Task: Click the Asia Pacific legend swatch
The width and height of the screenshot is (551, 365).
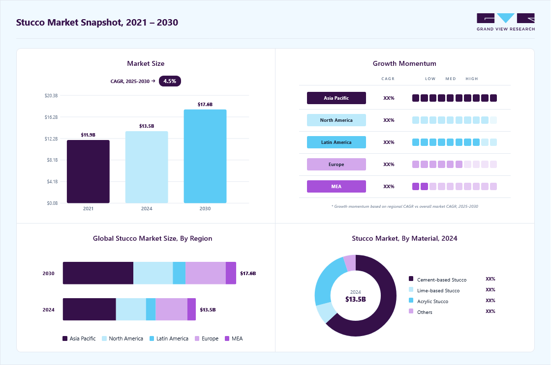Action: coord(64,338)
